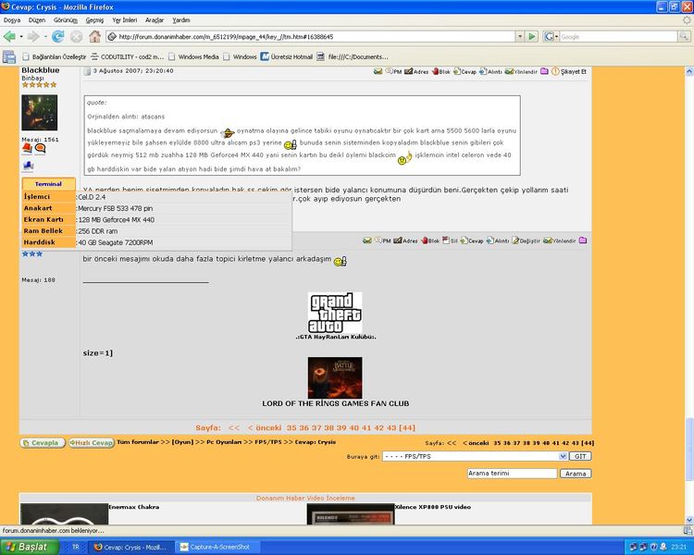Click the GİT button
The height and width of the screenshot is (555, 694).
tap(580, 456)
